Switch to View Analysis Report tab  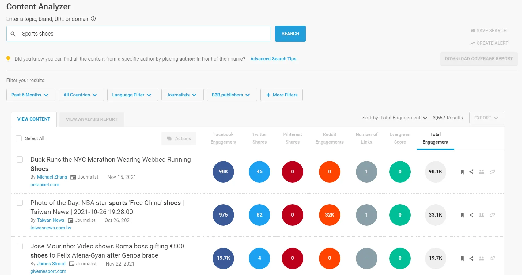pyautogui.click(x=92, y=119)
